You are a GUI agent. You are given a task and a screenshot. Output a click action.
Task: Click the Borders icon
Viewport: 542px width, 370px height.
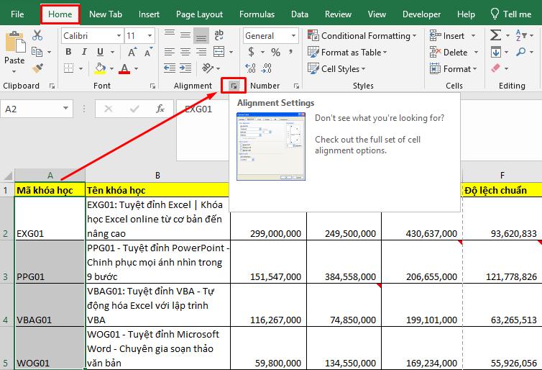point(69,68)
